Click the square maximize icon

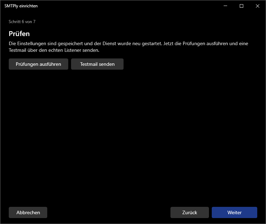241,6
